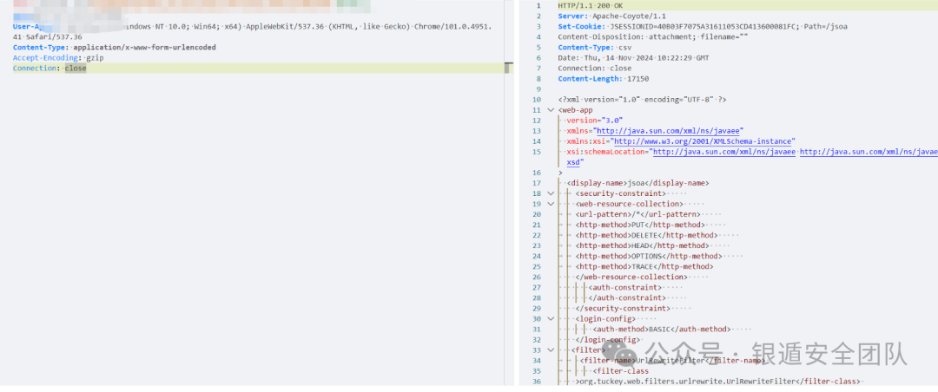Open the XMLSchema-instance URL
The height and width of the screenshot is (392, 938).
point(703,141)
